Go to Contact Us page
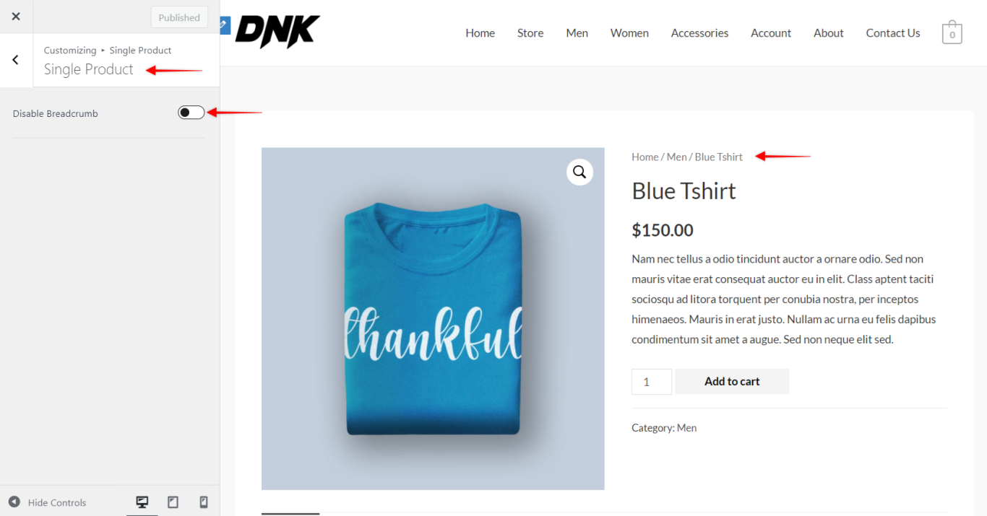 (x=893, y=33)
